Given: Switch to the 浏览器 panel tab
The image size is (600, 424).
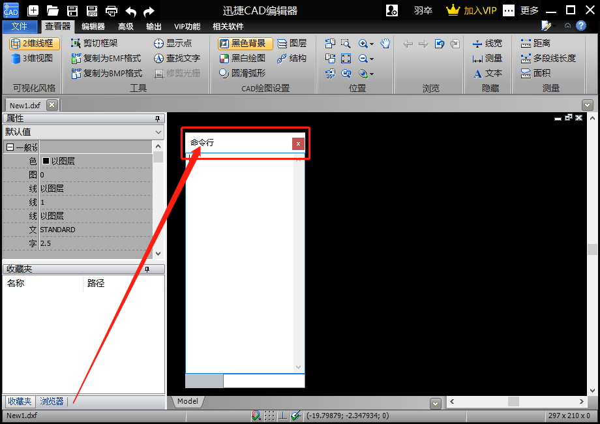Looking at the screenshot, I should coord(52,401).
